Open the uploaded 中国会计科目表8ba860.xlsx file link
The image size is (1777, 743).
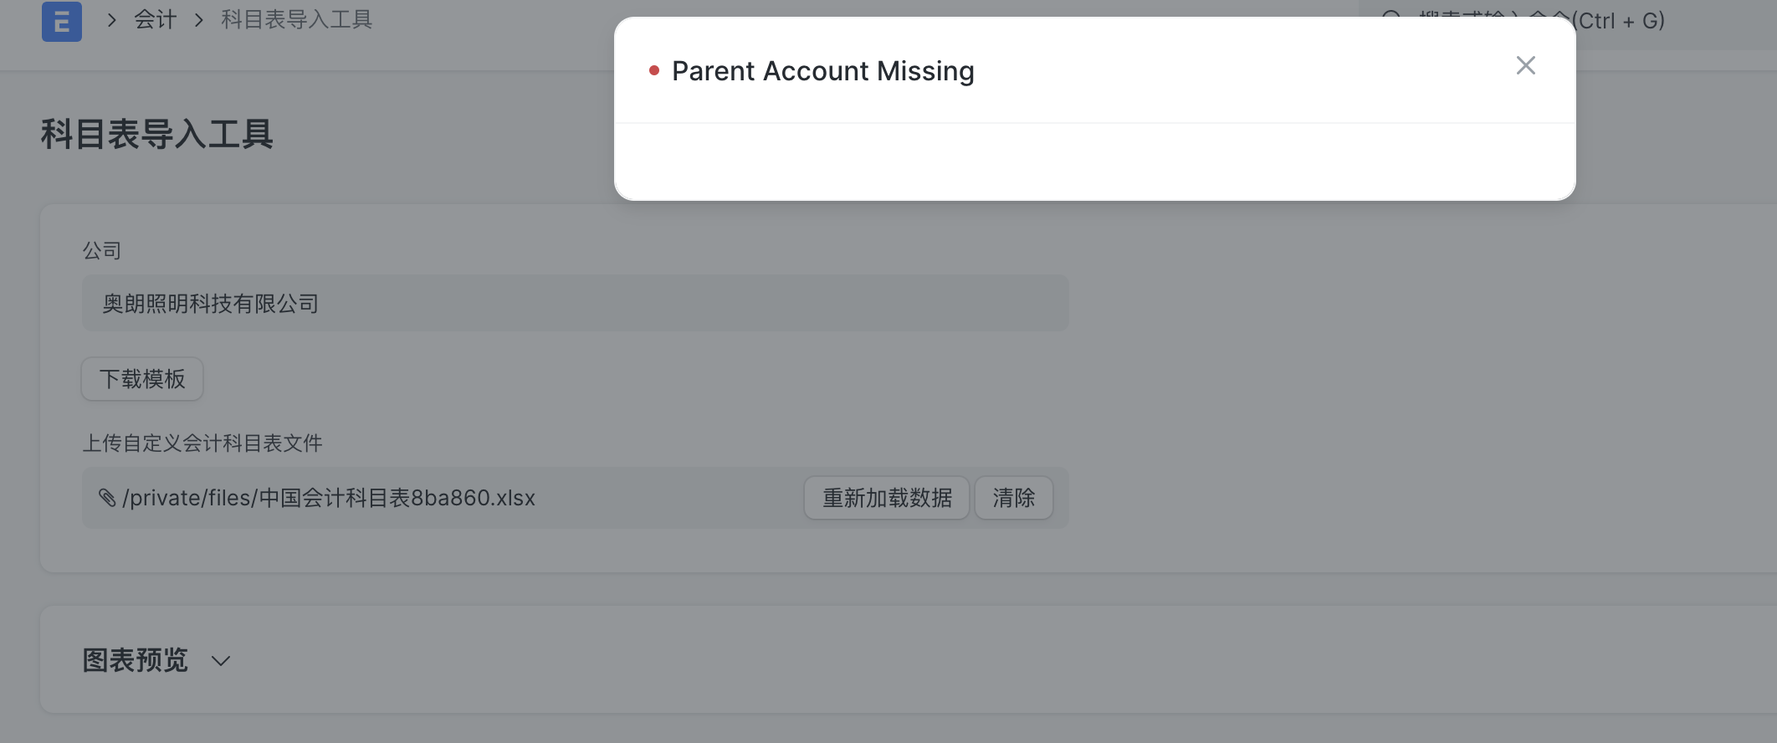click(x=329, y=498)
